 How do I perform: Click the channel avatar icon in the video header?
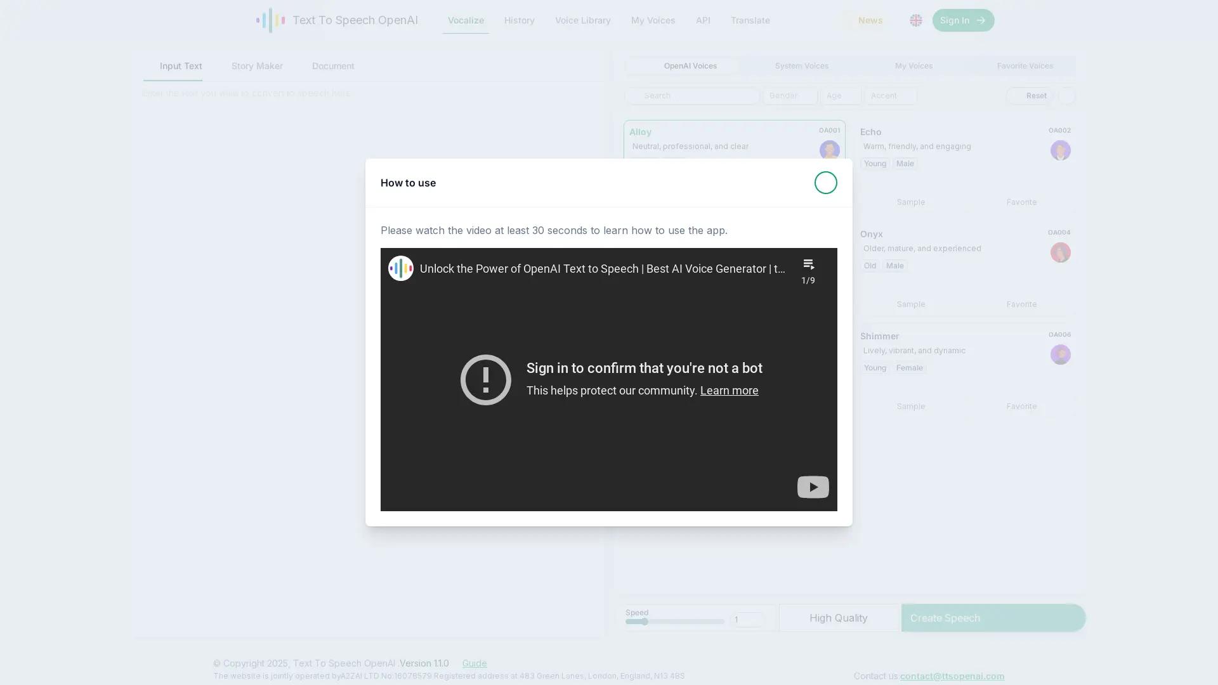[400, 268]
